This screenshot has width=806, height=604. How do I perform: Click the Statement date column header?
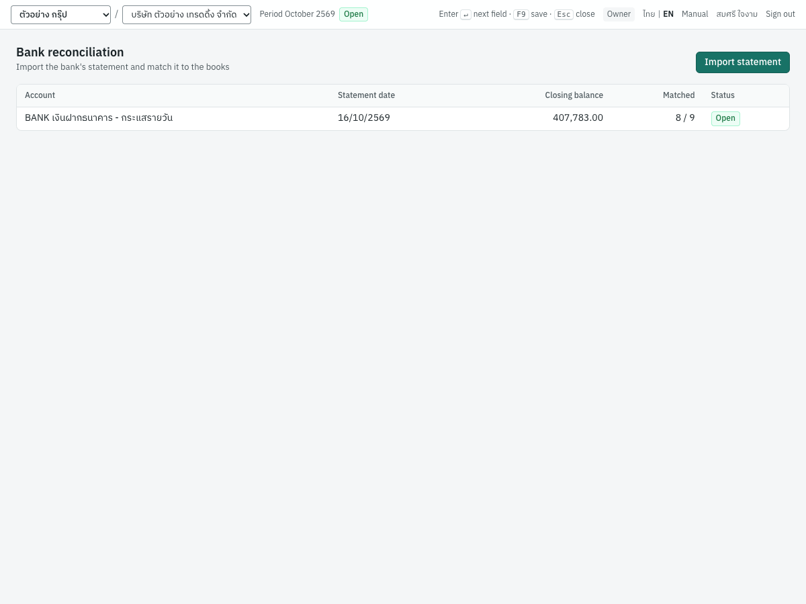pos(366,95)
